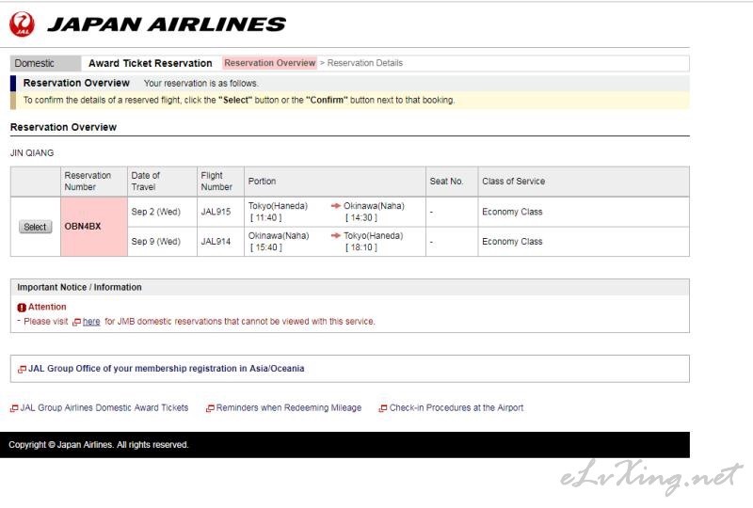This screenshot has width=753, height=508.
Task: Open Reminders when Redeeming Mileage link
Action: pos(289,407)
